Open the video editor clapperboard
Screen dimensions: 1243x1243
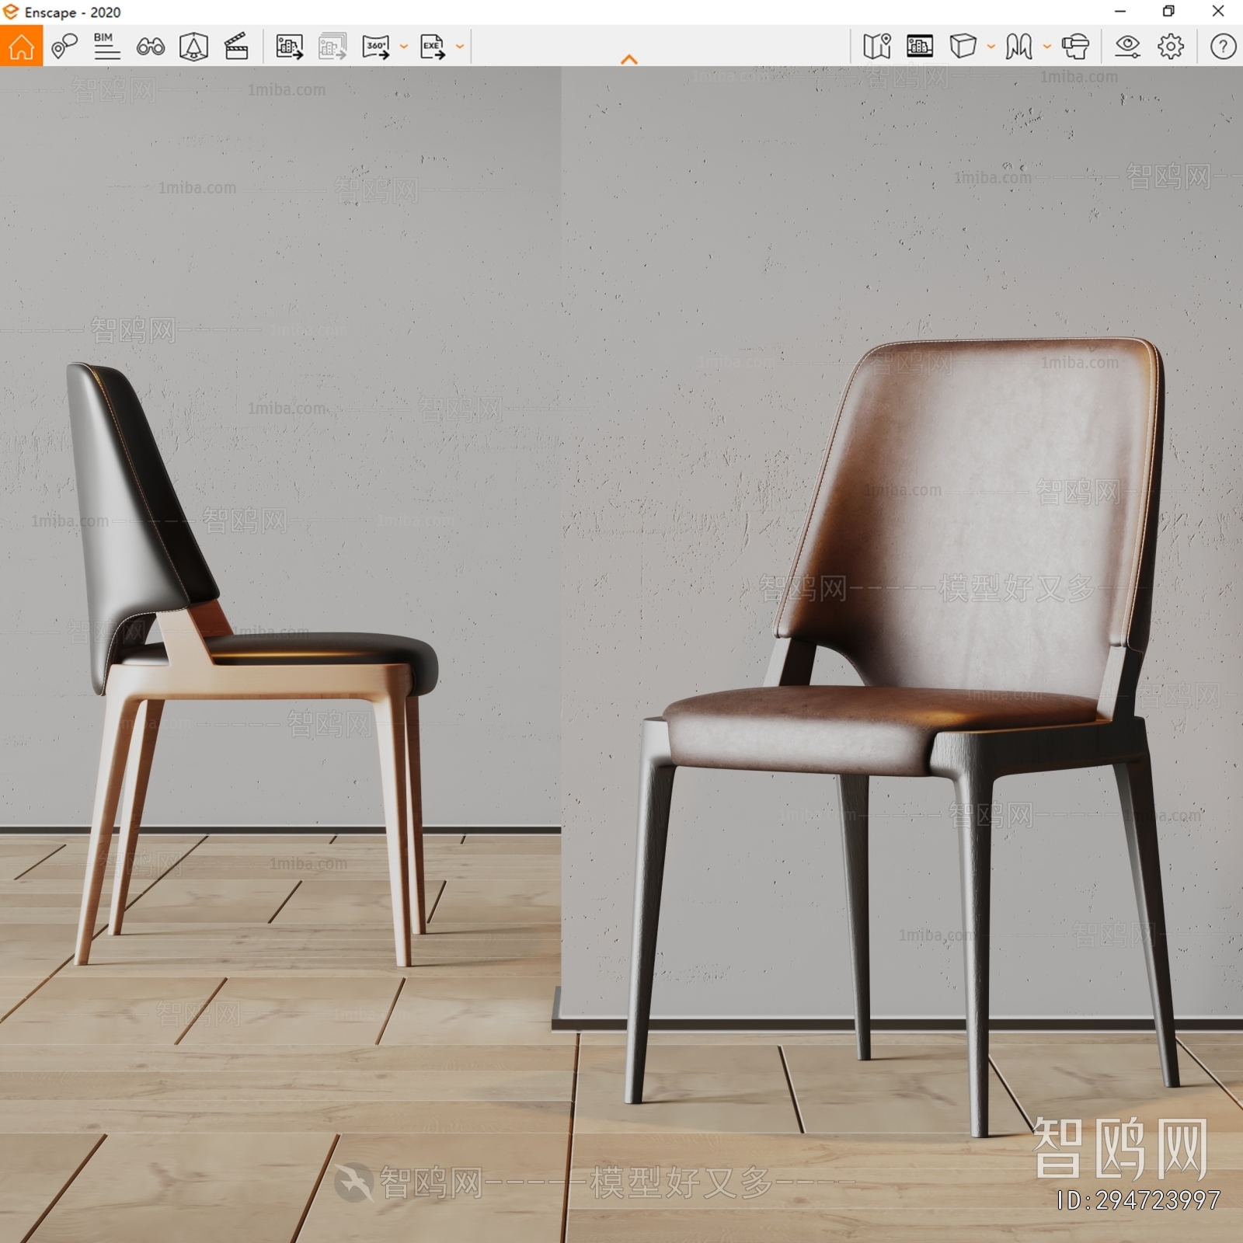point(236,47)
